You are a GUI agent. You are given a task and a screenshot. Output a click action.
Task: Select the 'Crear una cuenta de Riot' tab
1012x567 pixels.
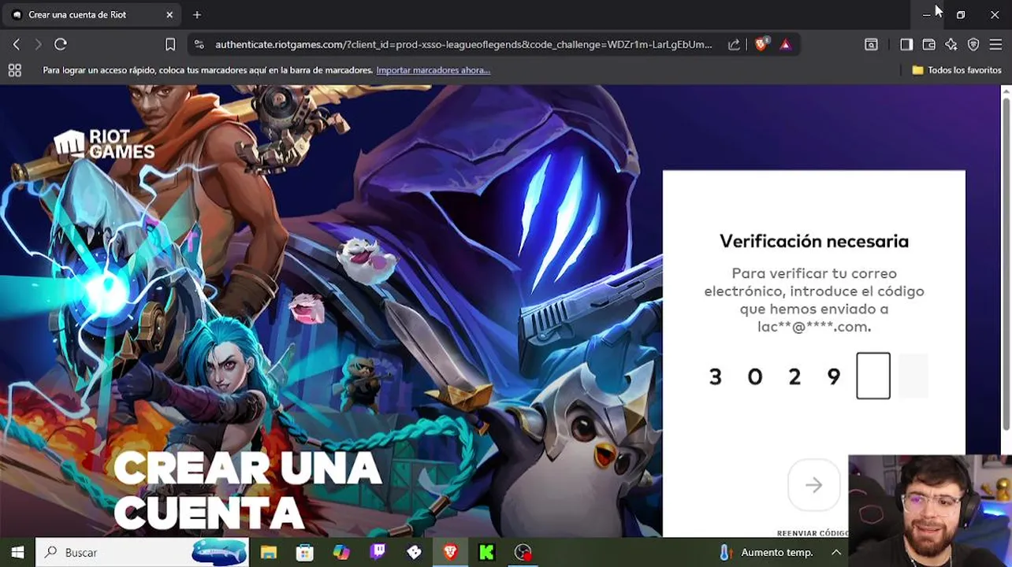tap(91, 14)
